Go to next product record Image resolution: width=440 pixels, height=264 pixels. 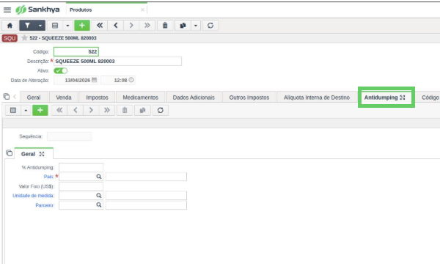pyautogui.click(x=131, y=26)
